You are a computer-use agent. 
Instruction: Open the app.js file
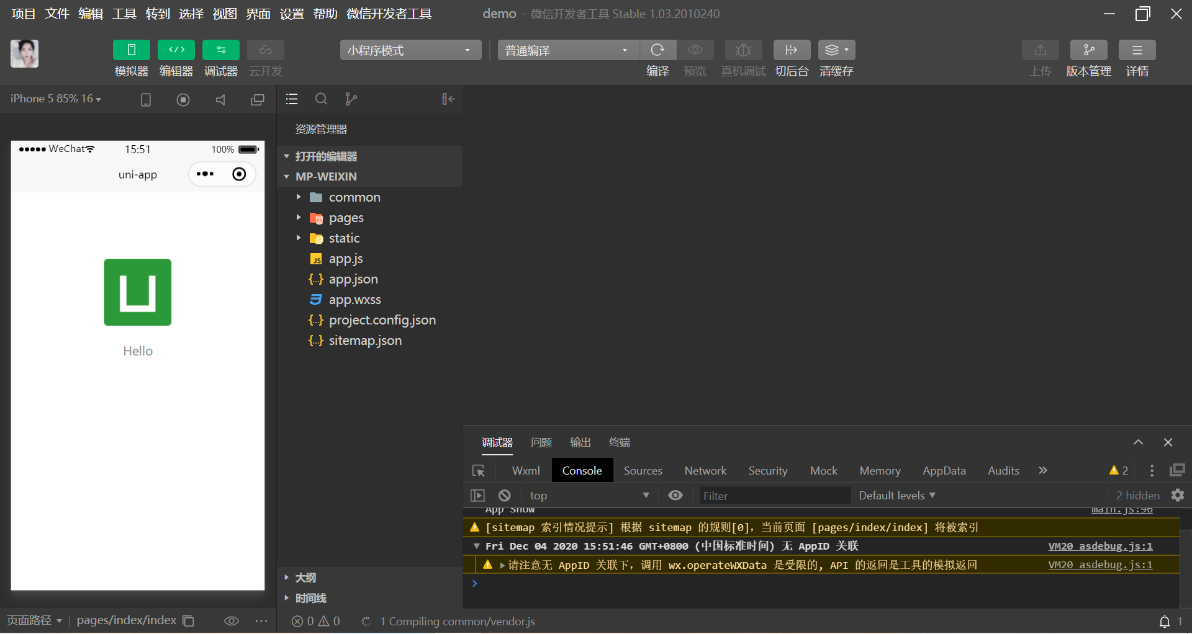369,259
